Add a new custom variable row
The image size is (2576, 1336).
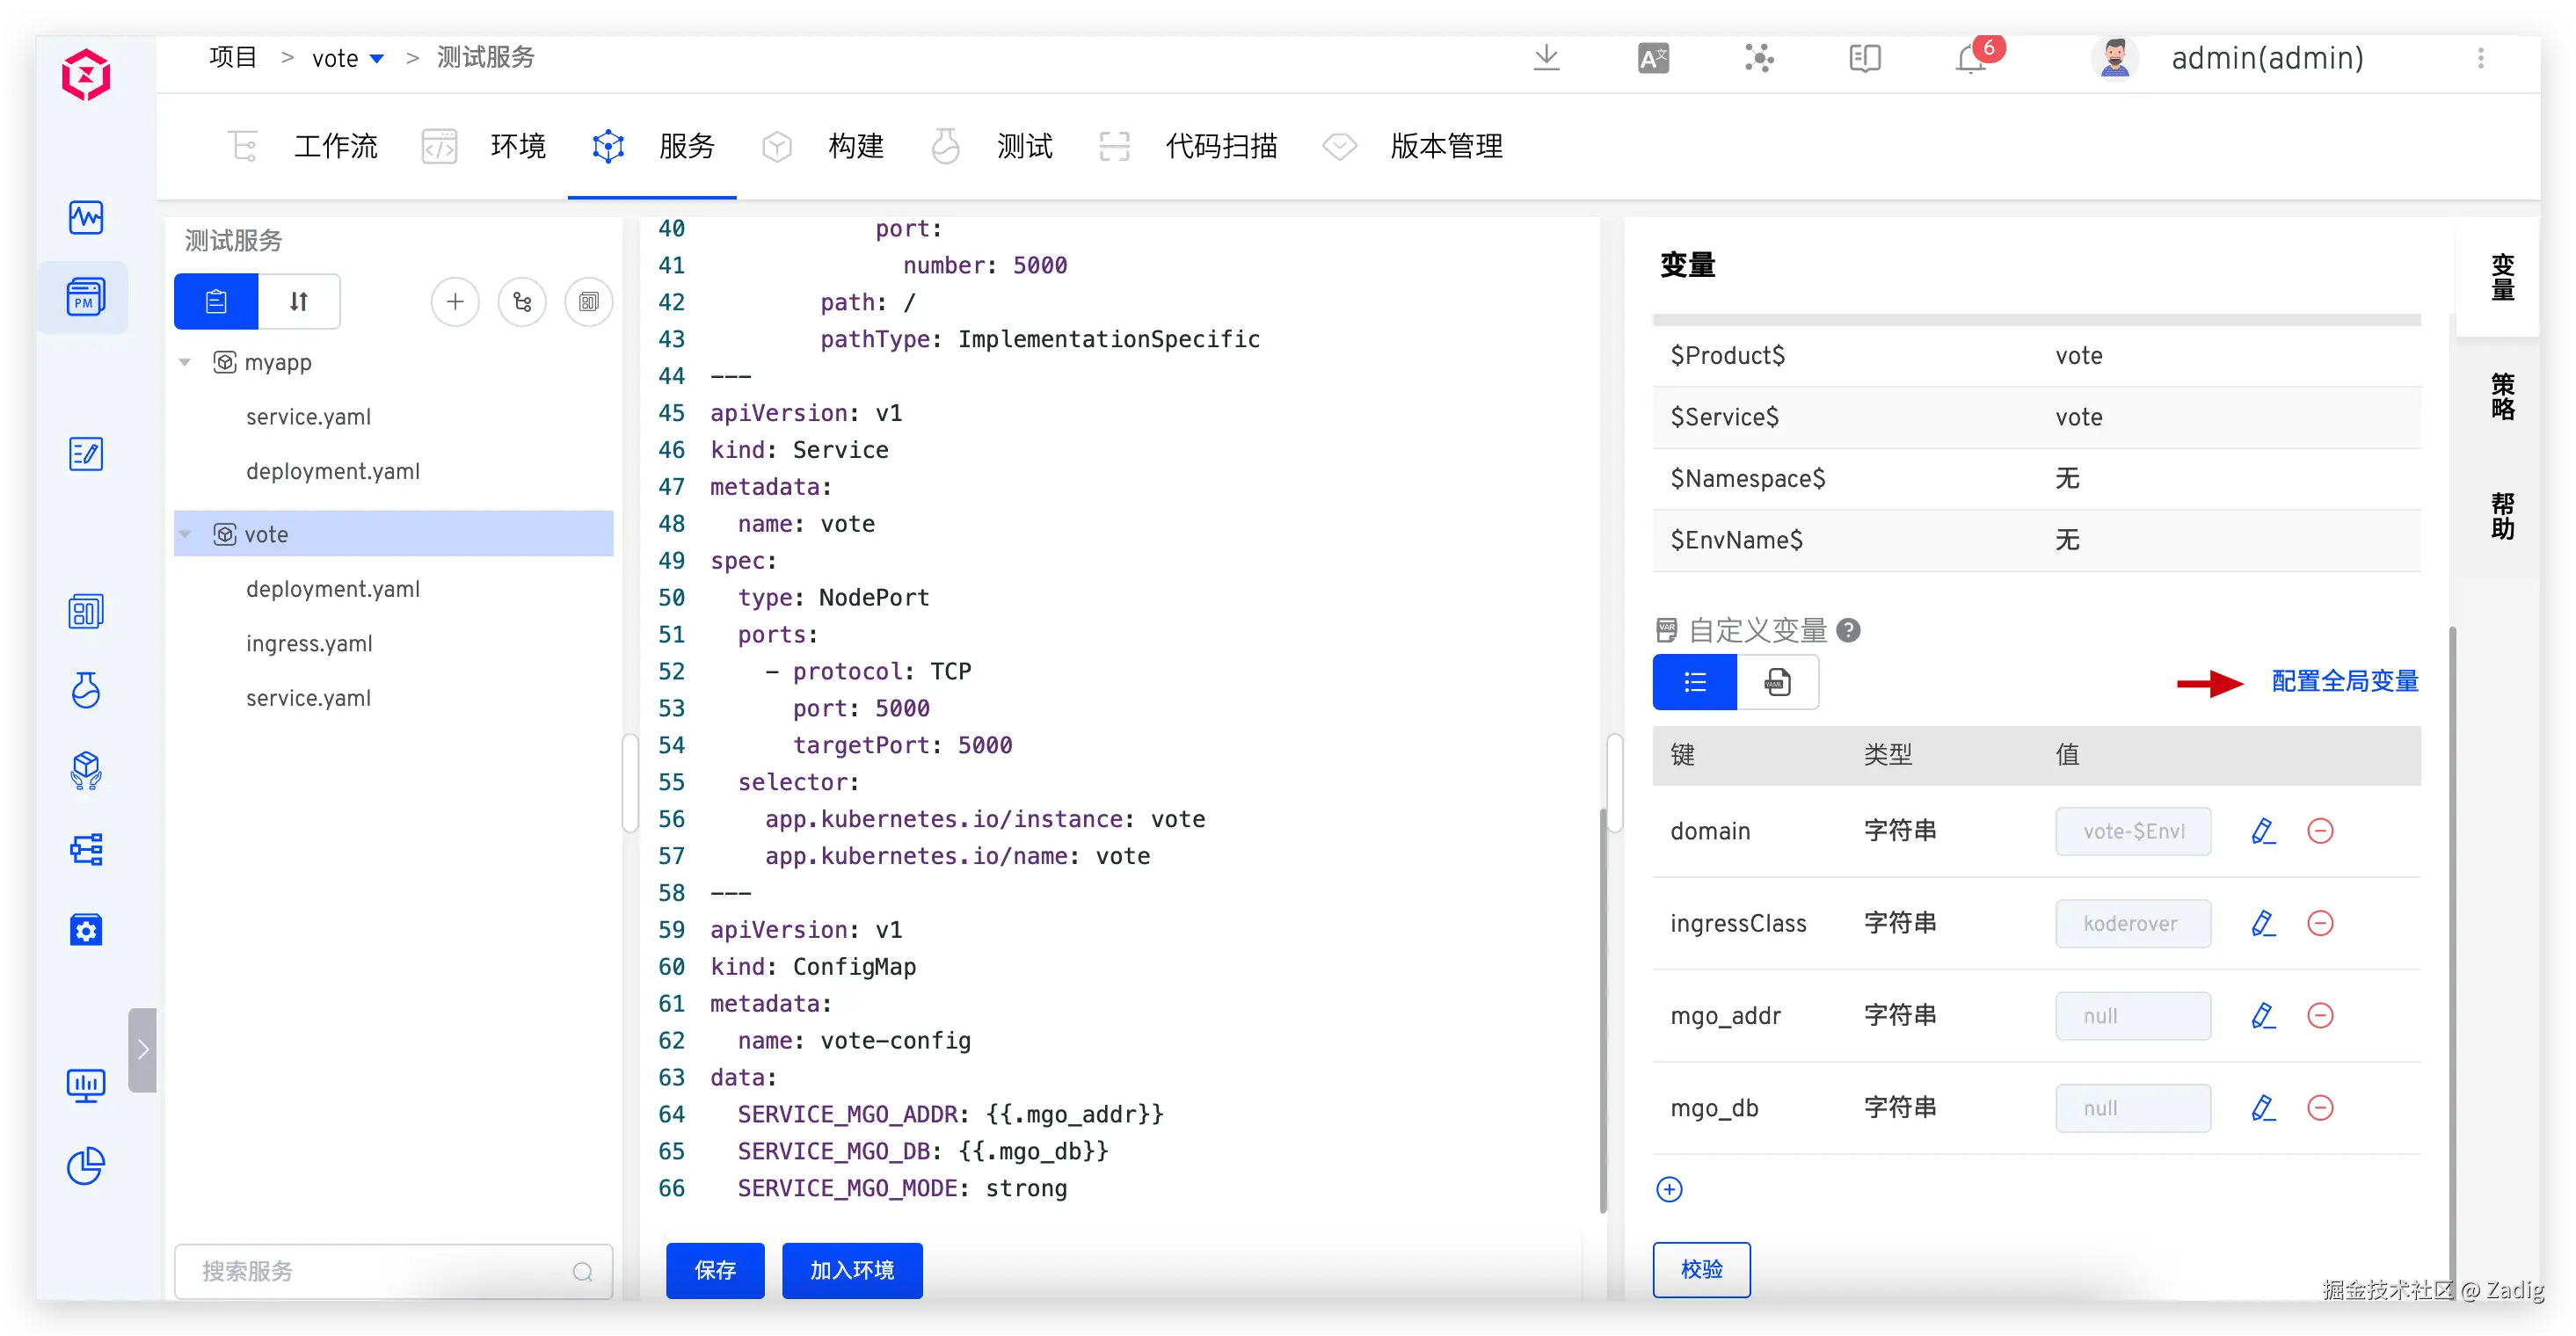1669,1189
